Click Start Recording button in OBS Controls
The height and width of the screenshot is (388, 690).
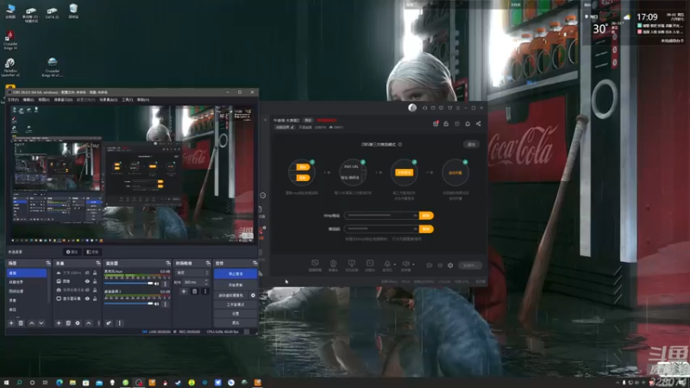pyautogui.click(x=235, y=285)
